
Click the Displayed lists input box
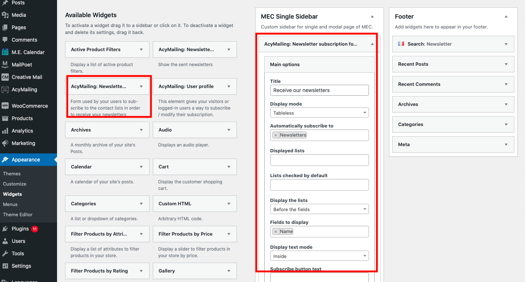(320, 160)
